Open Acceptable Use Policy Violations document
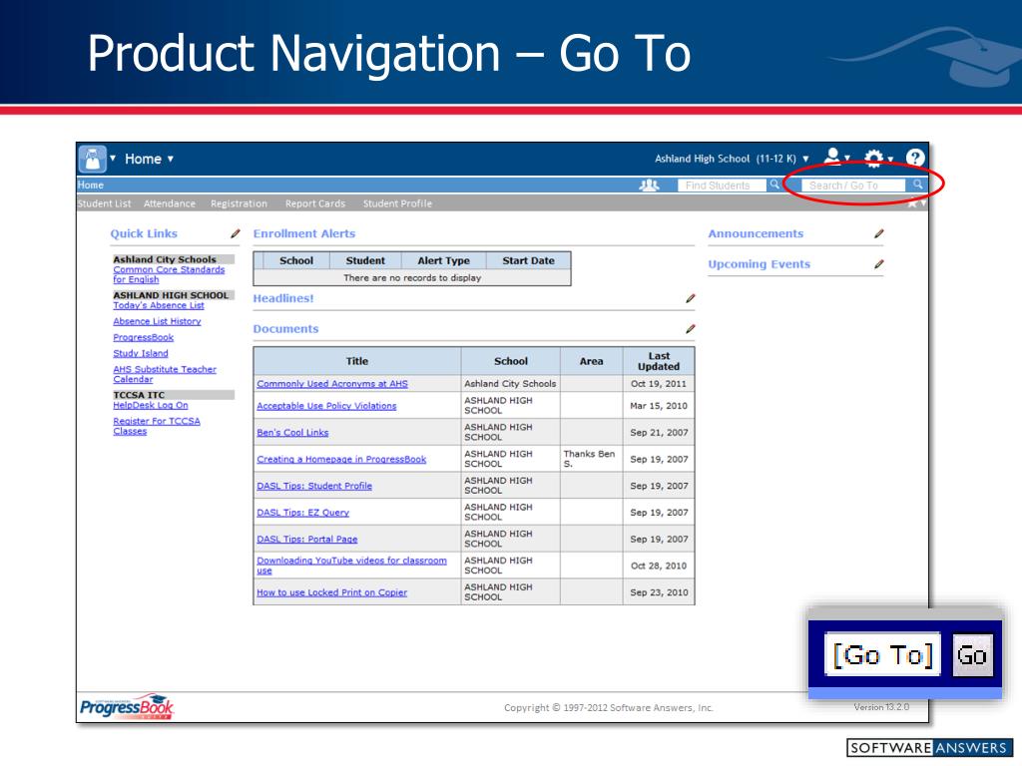This screenshot has height=766, width=1022. pos(326,406)
